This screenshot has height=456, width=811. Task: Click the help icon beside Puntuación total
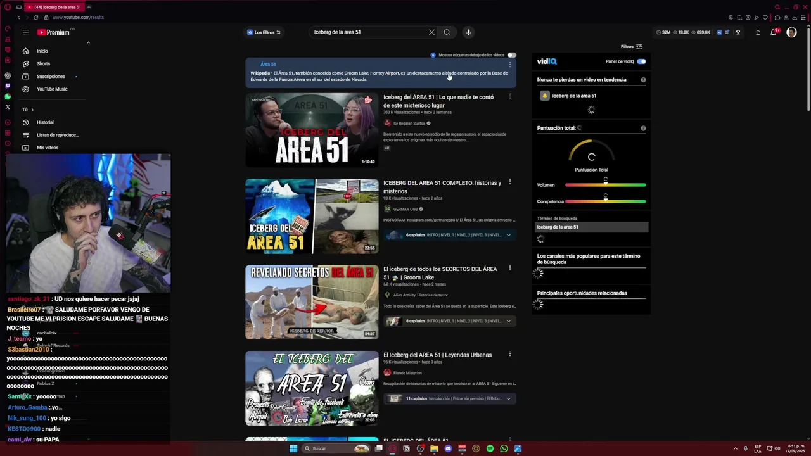pos(643,128)
